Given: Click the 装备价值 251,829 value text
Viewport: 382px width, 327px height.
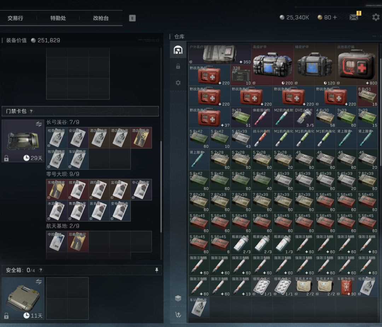Looking at the screenshot, I should [33, 40].
